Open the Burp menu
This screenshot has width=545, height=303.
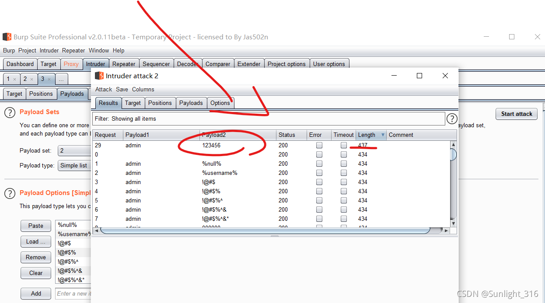[x=9, y=50]
